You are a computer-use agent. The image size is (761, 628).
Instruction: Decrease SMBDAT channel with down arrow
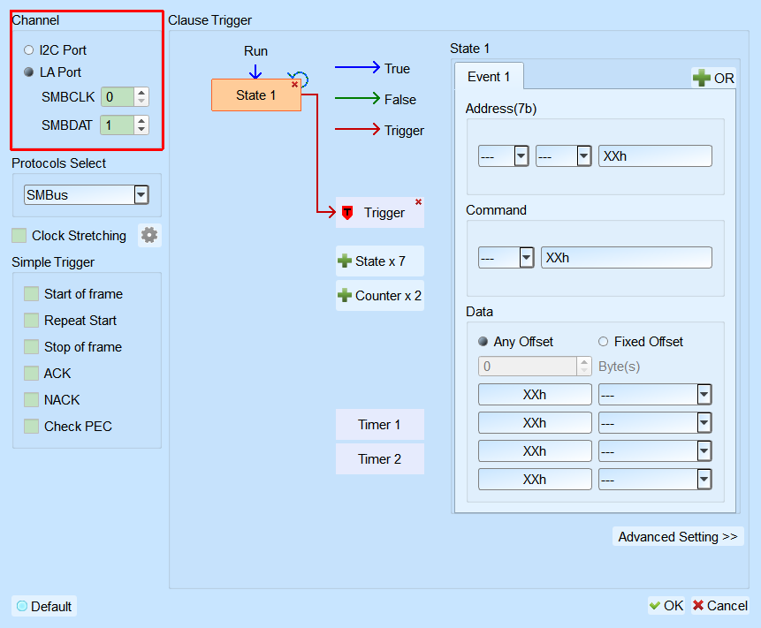click(141, 129)
